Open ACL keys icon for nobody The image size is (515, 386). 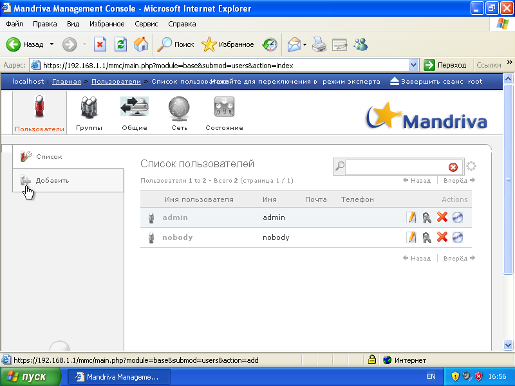pos(427,237)
